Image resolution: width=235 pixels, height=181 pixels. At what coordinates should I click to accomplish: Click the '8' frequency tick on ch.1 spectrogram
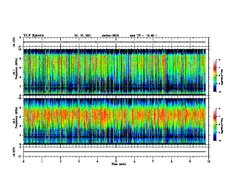point(21,59)
